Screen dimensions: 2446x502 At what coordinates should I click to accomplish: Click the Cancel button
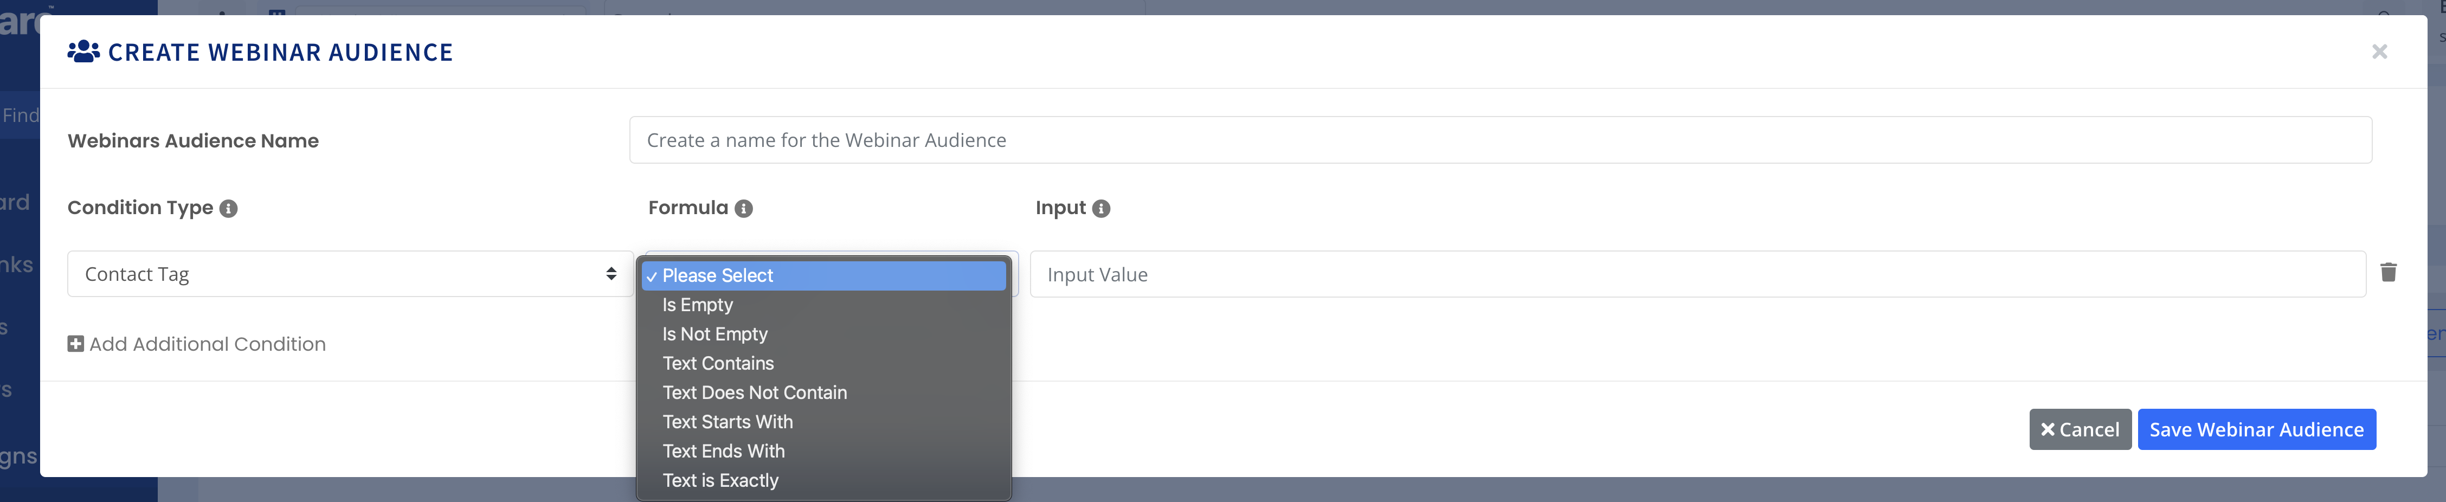(x=2080, y=430)
